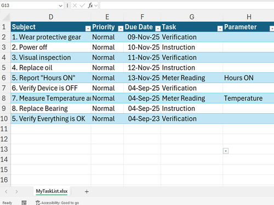Viewport: 274px width, 205px height.
Task: Select row 16 header
Action: (x=5, y=180)
